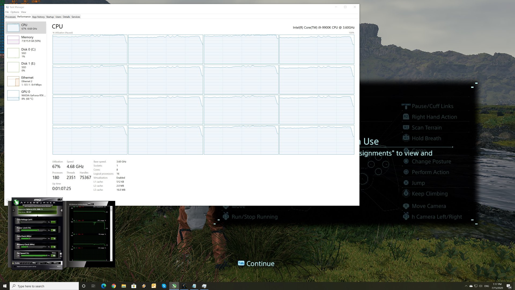The image size is (515, 290).
Task: Open Skype from taskbar
Action: click(164, 286)
